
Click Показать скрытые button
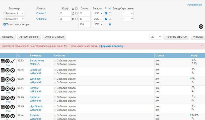pos(176,37)
